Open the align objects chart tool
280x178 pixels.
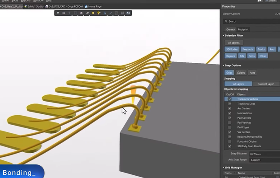(x=82, y=13)
